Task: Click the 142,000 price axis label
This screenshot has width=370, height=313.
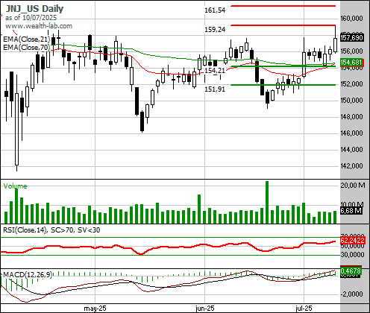Action: coord(351,166)
